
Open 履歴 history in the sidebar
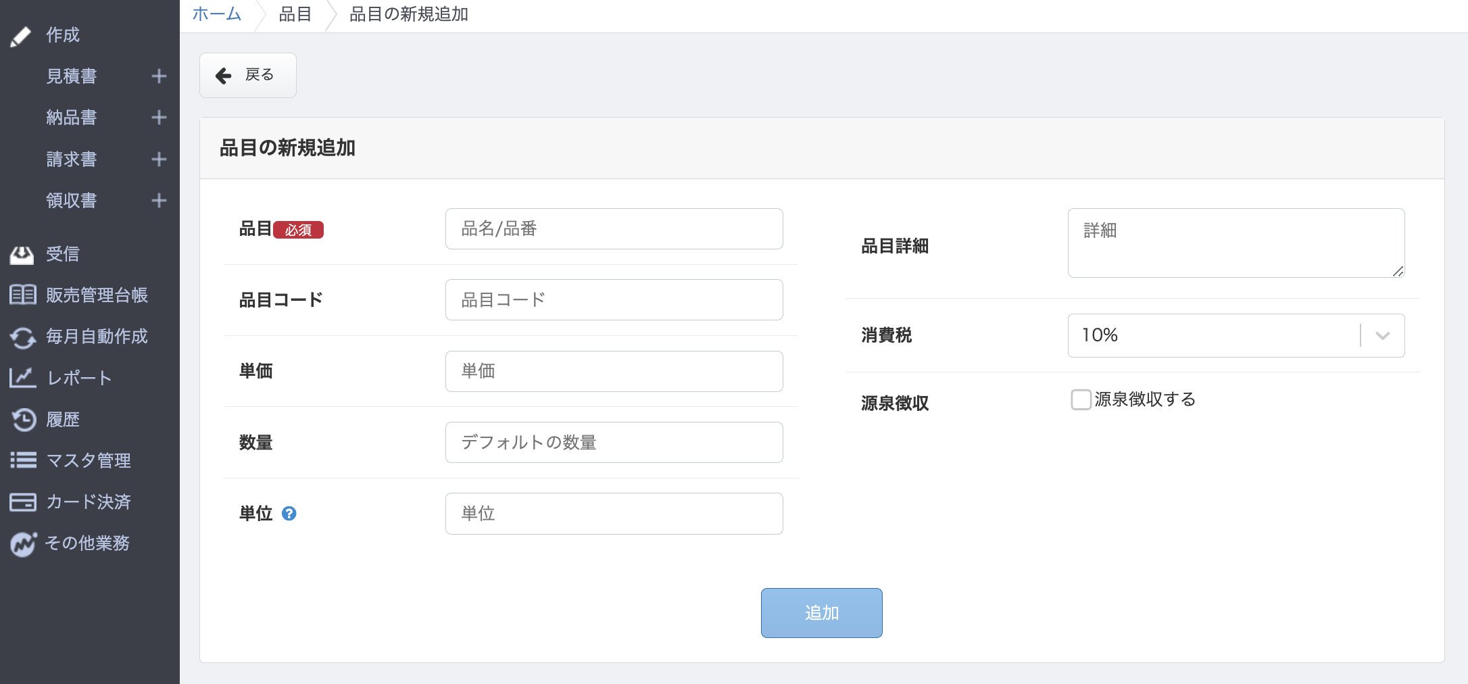[x=62, y=420]
